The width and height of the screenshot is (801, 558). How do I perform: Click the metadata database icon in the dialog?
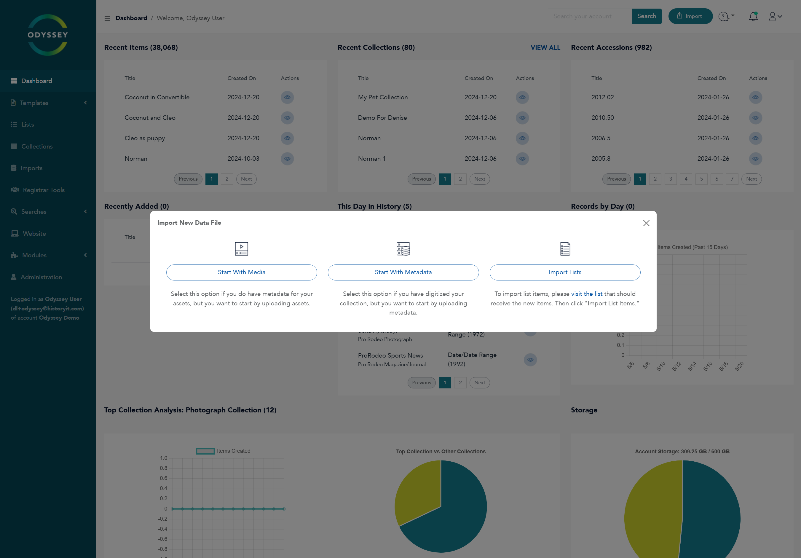point(403,249)
